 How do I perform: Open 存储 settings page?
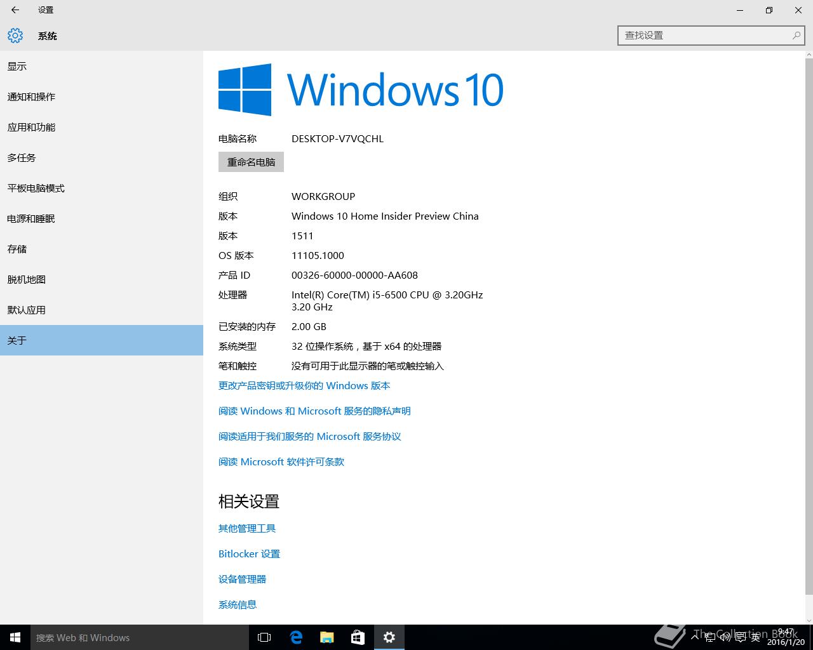[x=102, y=249]
